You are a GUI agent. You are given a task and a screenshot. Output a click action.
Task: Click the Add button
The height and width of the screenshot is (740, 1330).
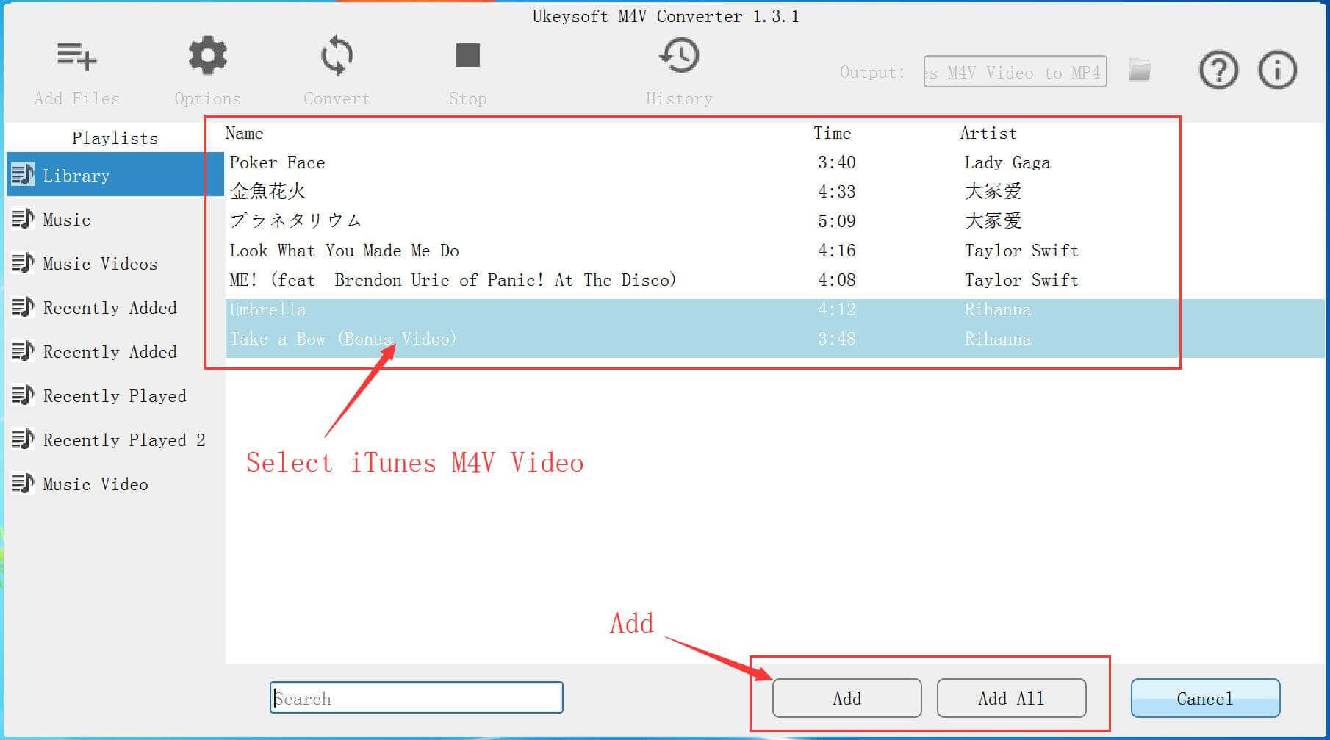[x=846, y=698]
